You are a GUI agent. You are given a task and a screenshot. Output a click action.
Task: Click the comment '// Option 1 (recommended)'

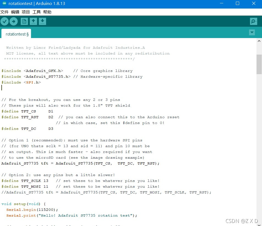pos(72,140)
